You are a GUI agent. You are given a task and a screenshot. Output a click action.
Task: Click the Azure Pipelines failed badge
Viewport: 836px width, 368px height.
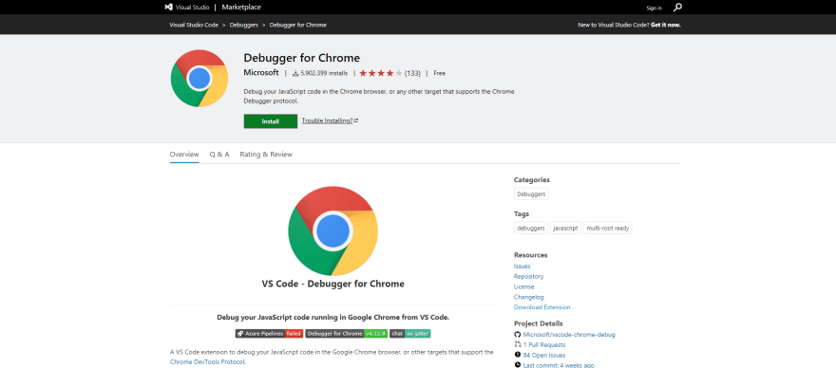[x=269, y=334]
